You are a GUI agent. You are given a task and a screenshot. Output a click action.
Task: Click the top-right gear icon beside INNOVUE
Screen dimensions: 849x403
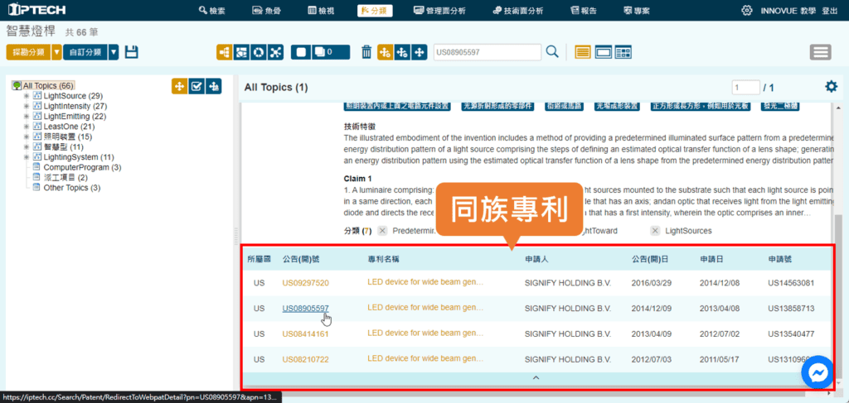pyautogui.click(x=746, y=11)
